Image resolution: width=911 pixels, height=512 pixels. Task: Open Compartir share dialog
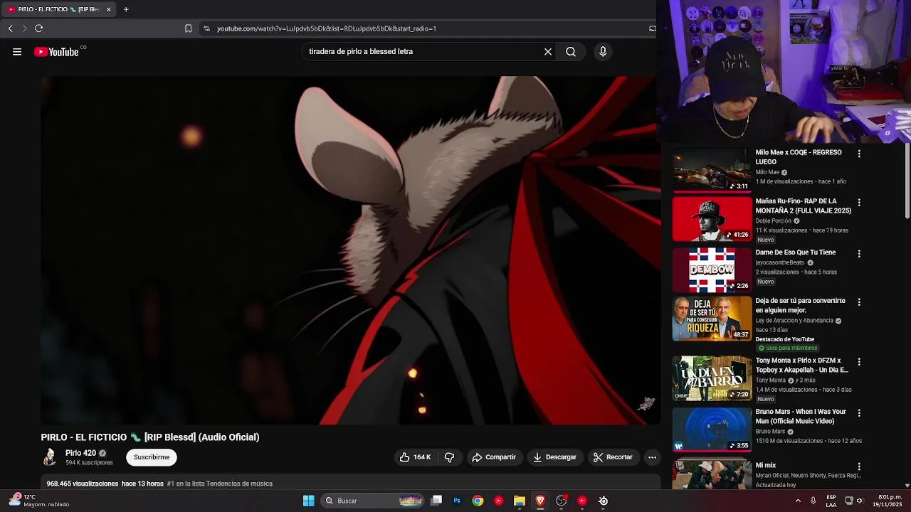(x=494, y=457)
